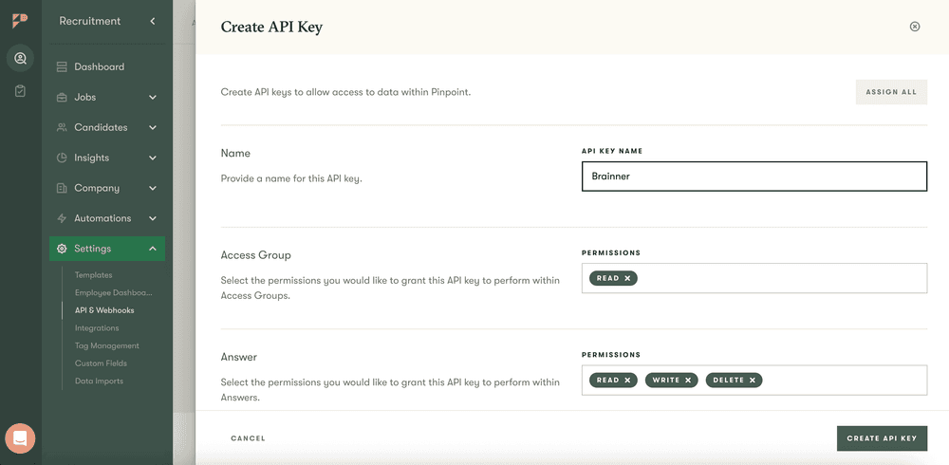Open Employee Dashboard settings item

coord(113,292)
